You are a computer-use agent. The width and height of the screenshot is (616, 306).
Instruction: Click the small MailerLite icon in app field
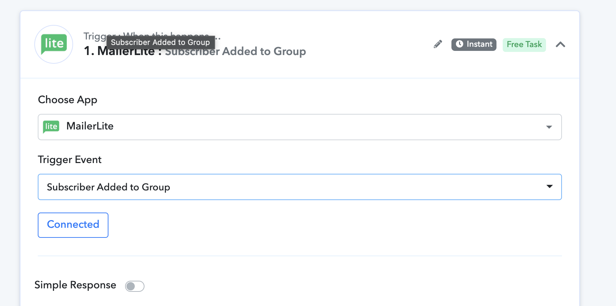point(51,127)
